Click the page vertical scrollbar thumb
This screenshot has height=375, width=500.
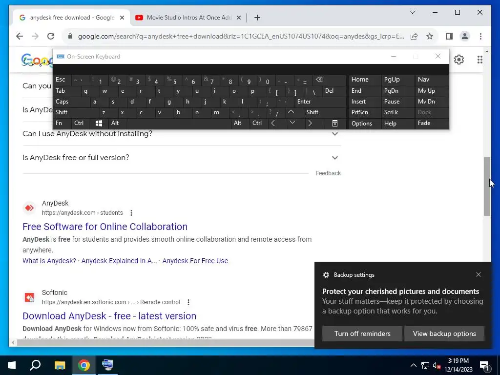click(x=487, y=187)
